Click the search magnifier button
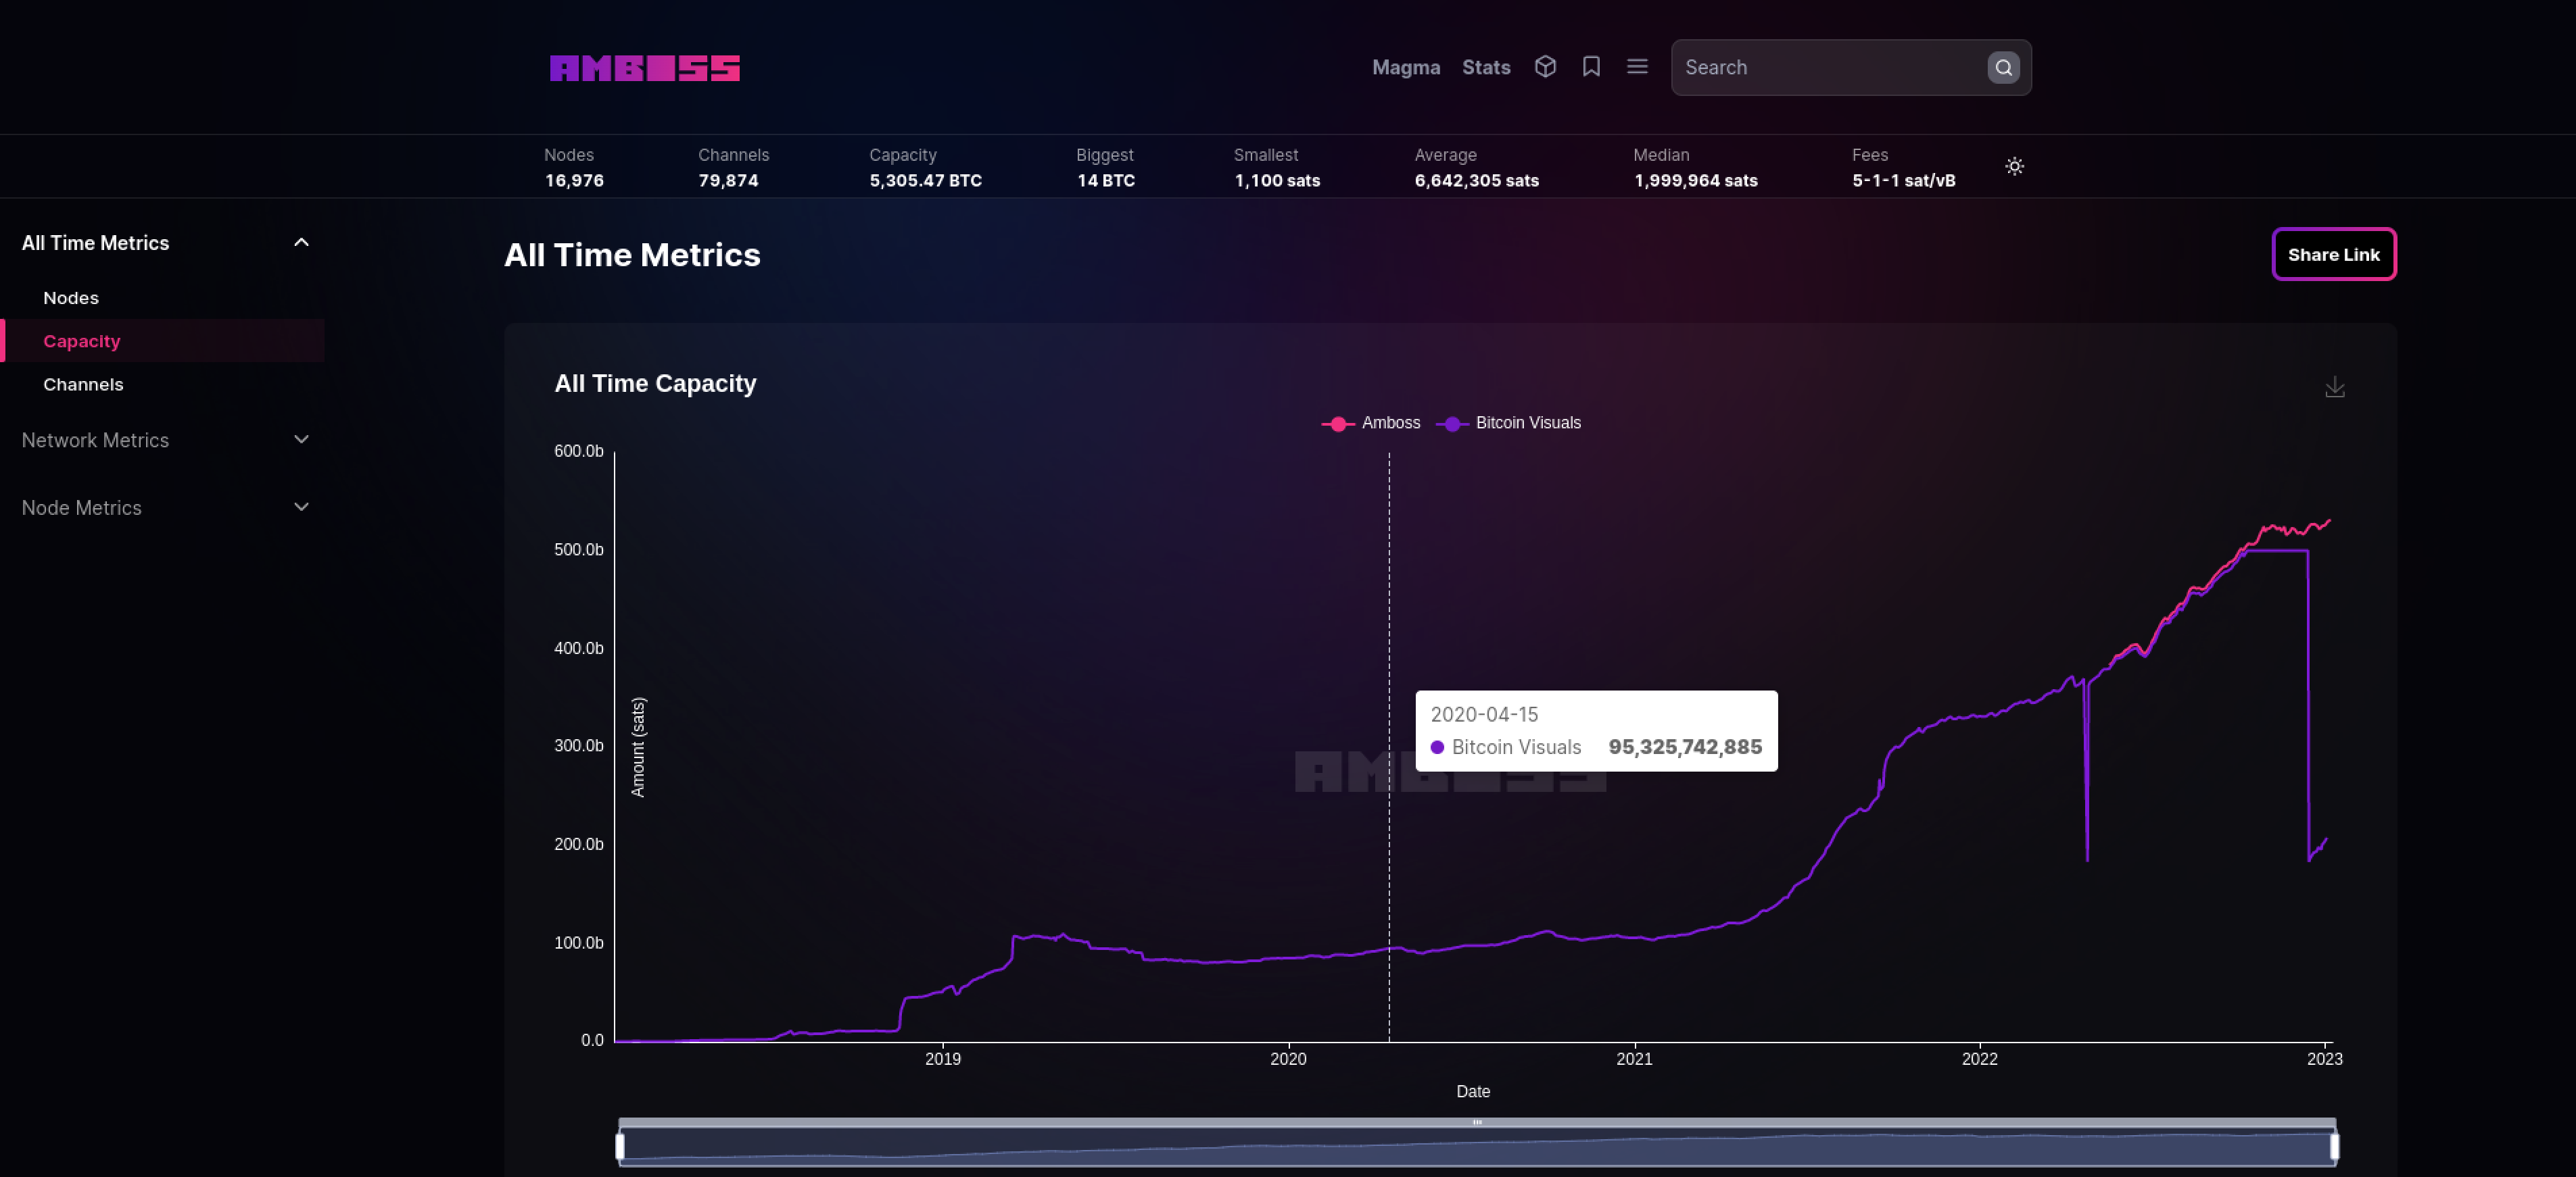2576x1177 pixels. [2003, 68]
